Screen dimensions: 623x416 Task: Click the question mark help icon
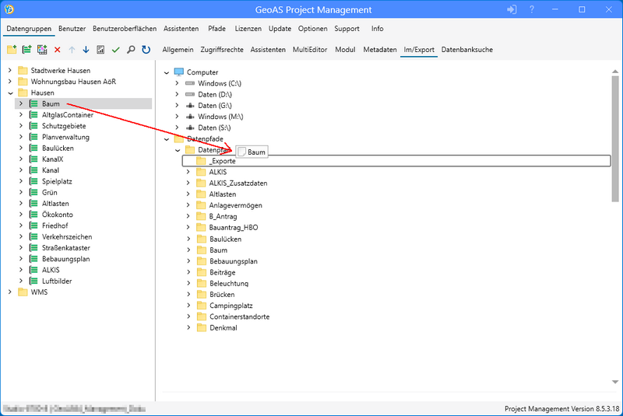click(532, 9)
